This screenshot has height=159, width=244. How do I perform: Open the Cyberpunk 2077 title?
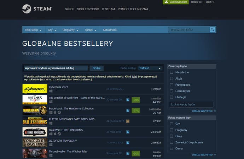click(58, 87)
